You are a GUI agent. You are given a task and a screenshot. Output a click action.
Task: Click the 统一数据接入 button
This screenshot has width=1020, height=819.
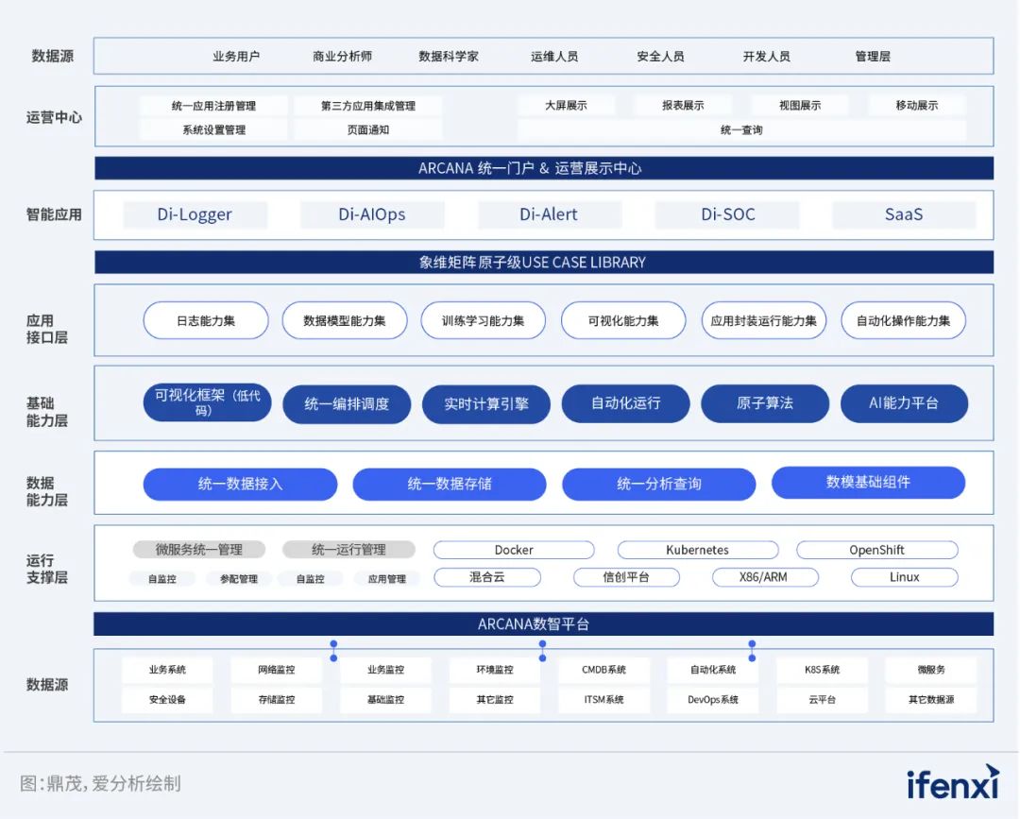(240, 483)
